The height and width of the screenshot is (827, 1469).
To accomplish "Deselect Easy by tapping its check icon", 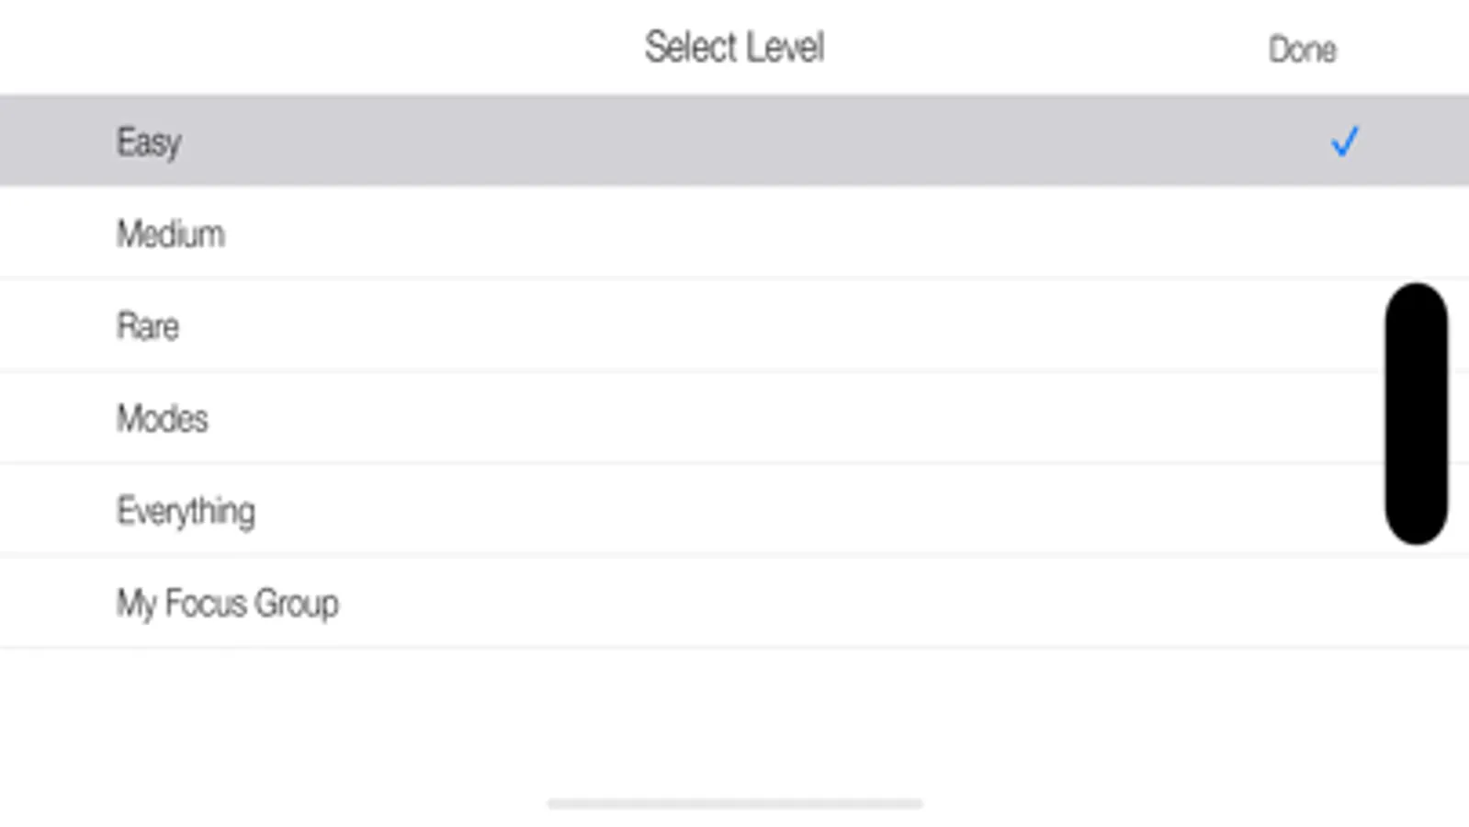I will 1345,141.
